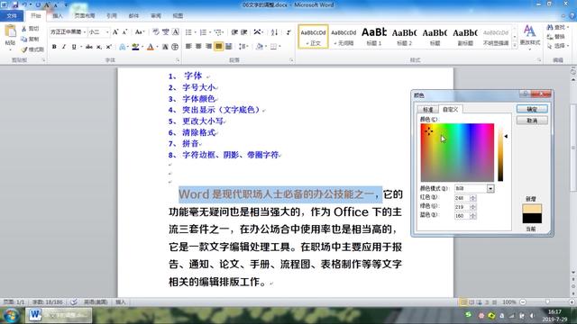Toggle the highlighted Justify alignment button
The width and height of the screenshot is (577, 324).
[218, 46]
